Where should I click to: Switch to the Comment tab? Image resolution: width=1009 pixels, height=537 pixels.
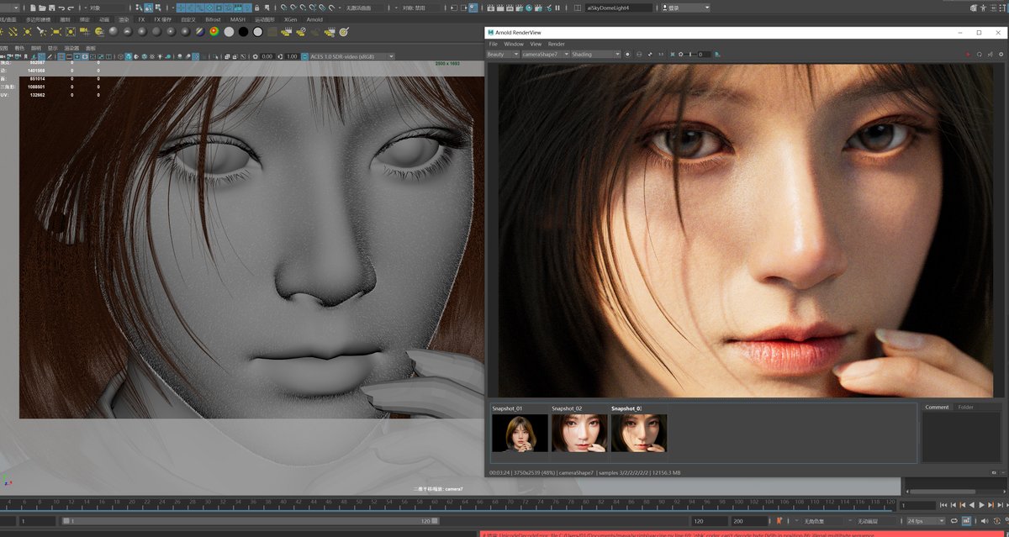(937, 407)
